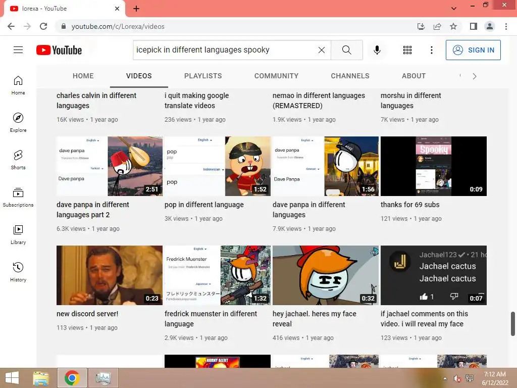This screenshot has width=517, height=388.
Task: Click the address bar URL
Action: tap(118, 26)
